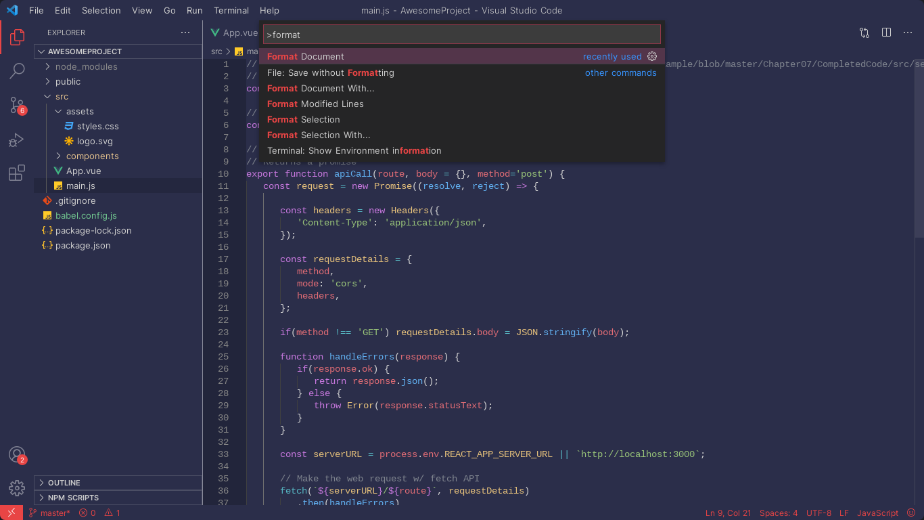Split the editor to the right
Viewport: 924px width, 520px height.
click(x=886, y=32)
